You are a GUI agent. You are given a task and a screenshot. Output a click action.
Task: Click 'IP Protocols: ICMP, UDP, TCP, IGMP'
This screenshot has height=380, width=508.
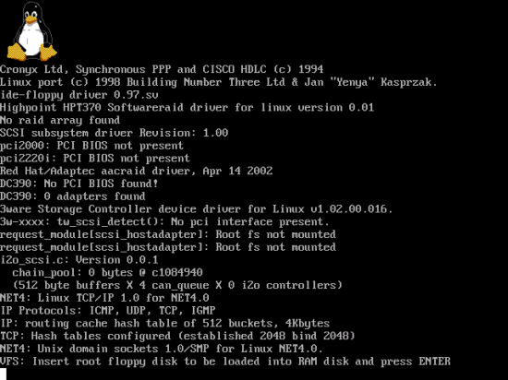[107, 311]
